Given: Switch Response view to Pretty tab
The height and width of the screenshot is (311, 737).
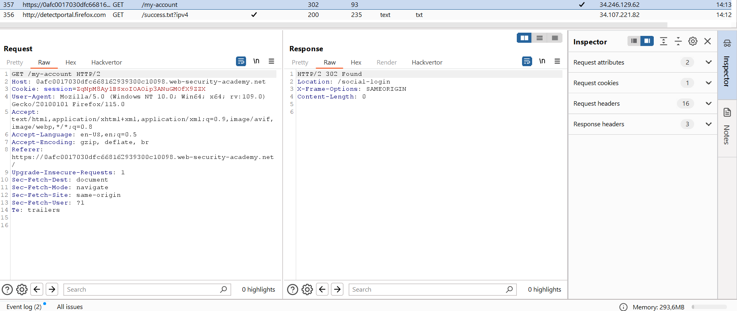Looking at the screenshot, I should [300, 62].
